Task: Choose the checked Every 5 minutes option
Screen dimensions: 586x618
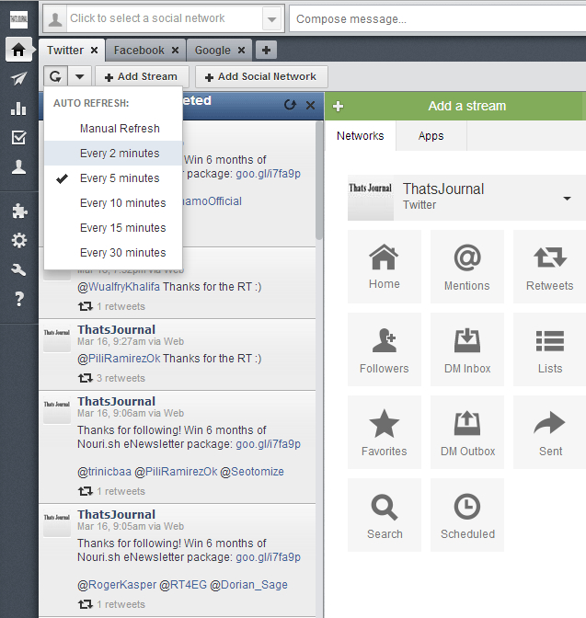Action: tap(113, 178)
